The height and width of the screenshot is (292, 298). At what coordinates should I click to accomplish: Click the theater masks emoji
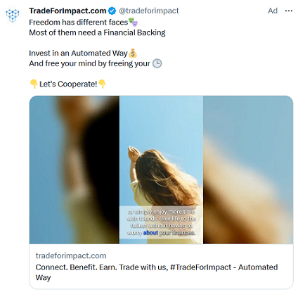point(133,22)
